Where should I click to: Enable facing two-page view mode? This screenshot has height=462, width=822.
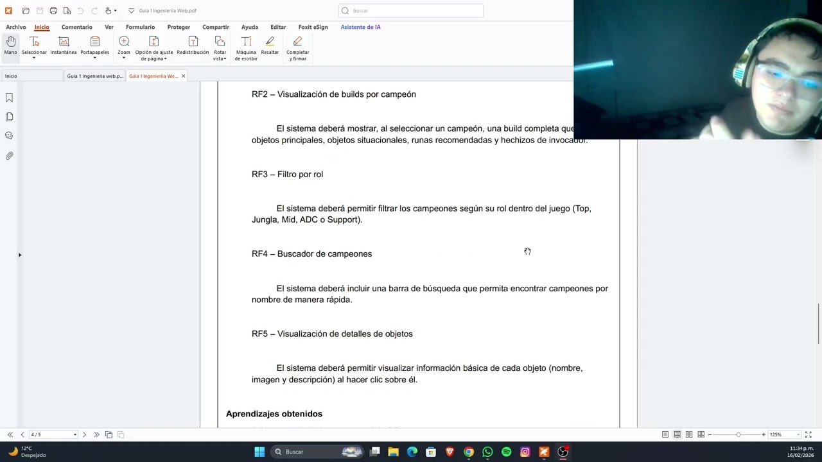(689, 434)
